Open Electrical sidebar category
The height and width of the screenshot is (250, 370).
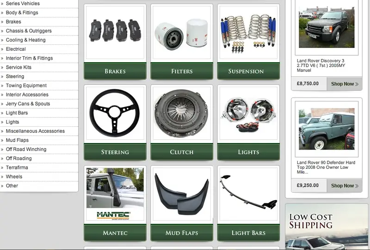click(16, 49)
